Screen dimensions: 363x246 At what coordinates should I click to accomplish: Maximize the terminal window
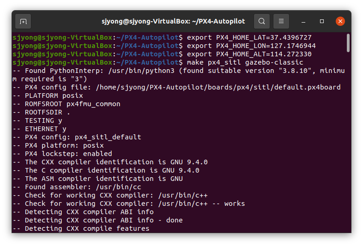322,21
